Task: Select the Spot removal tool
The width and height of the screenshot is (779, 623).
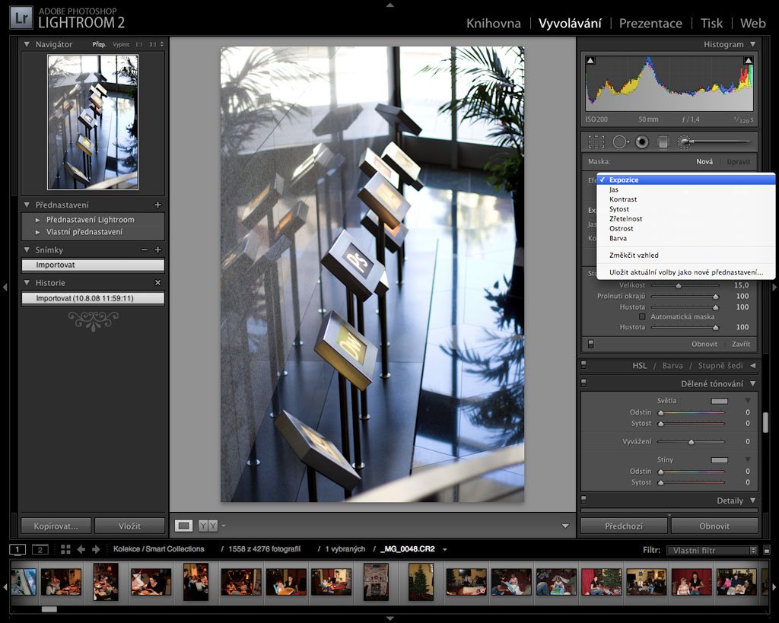Action: [x=619, y=141]
